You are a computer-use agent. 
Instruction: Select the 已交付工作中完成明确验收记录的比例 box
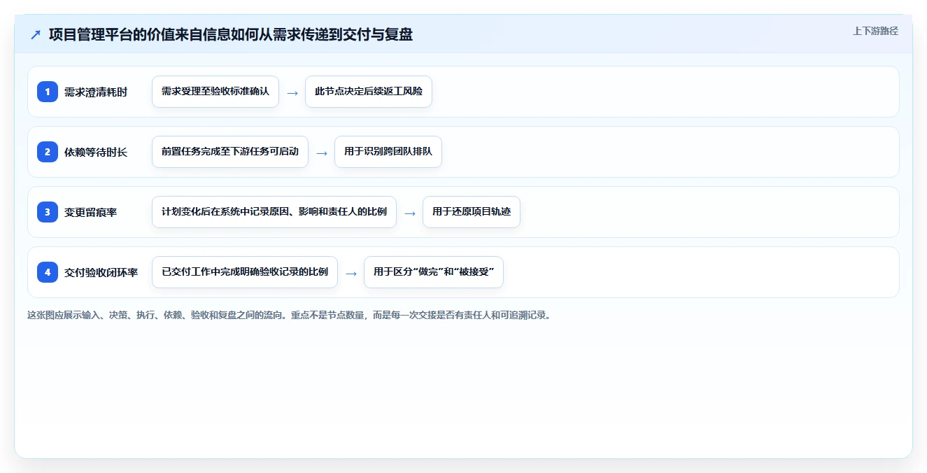point(245,272)
